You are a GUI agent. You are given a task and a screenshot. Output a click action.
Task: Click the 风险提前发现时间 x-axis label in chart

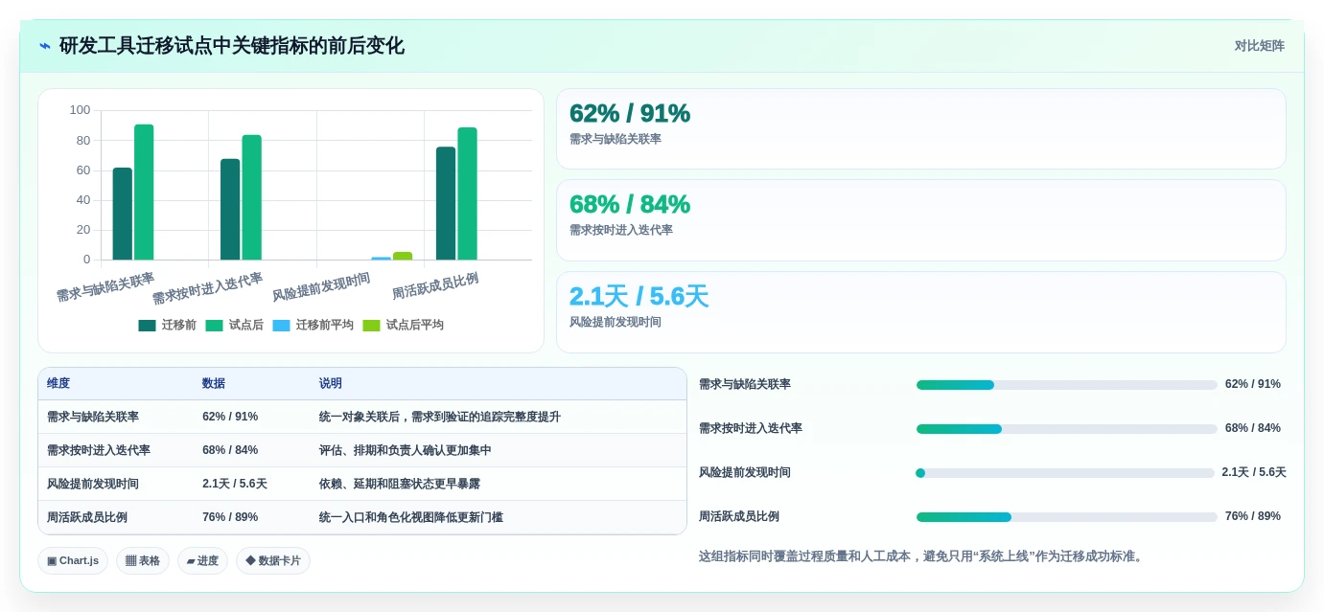tap(321, 287)
